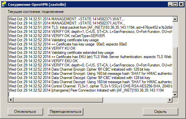Click horizontal scrollbar track right of thumb
Screen dimensions: 186x119
coord(135,100)
